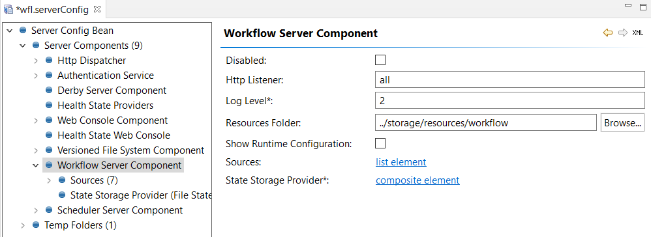Select Server Components (9) tree row
The width and height of the screenshot is (651, 237).
pos(93,46)
